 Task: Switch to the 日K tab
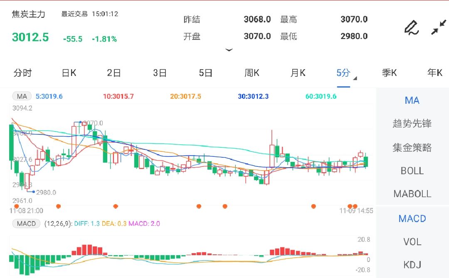[69, 73]
